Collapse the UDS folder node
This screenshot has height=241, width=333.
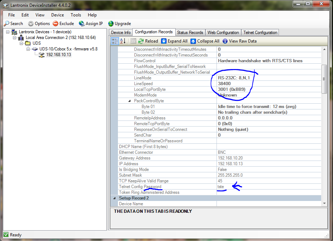[x=22, y=43]
